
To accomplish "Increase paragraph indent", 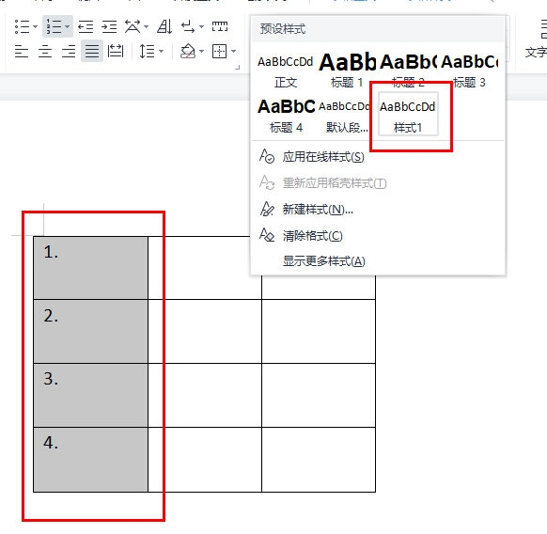I will (109, 26).
